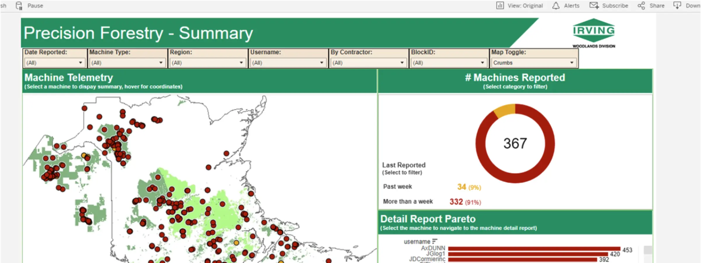
Task: Click the Machine Telemetry panel header
Action: pyautogui.click(x=199, y=81)
